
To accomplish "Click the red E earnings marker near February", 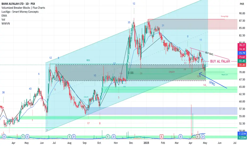I will tap(162, 136).
